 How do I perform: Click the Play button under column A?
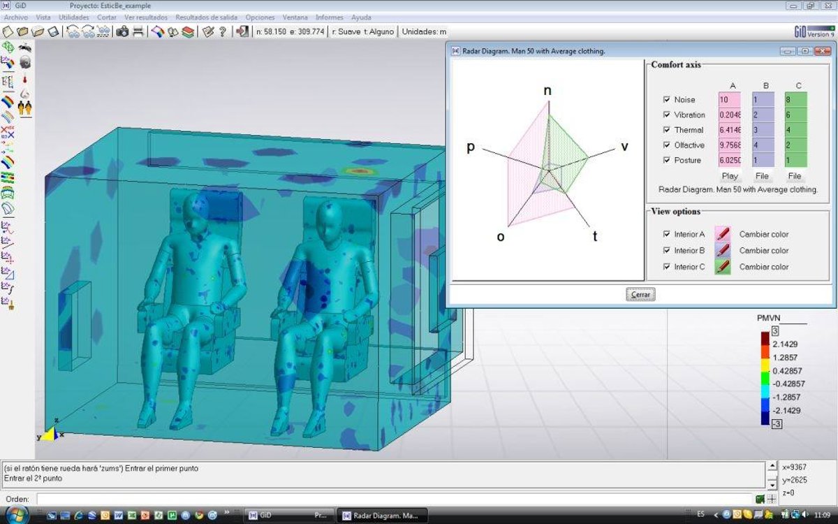(730, 176)
